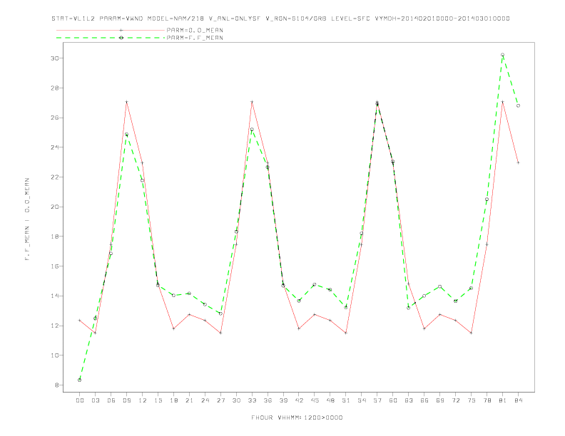The height and width of the screenshot is (436, 565).
Task: Click the green peak marker at hour 81
Action: pos(503,55)
